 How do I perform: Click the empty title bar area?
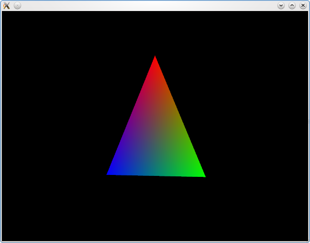click(144, 5)
